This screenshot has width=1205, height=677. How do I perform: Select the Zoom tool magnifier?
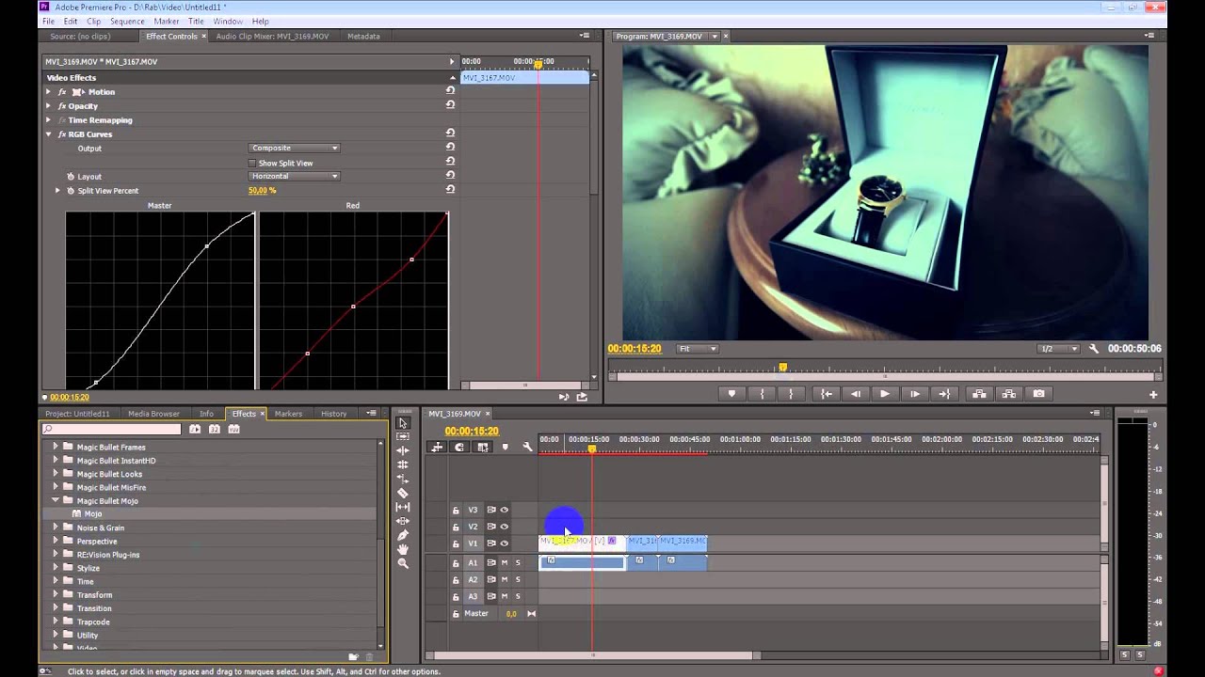[x=403, y=563]
